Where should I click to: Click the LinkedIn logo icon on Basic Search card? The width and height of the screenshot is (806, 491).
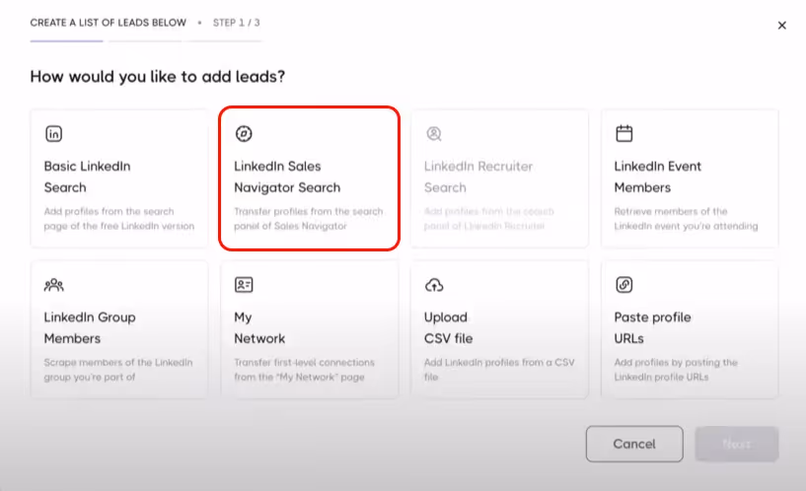pos(54,133)
